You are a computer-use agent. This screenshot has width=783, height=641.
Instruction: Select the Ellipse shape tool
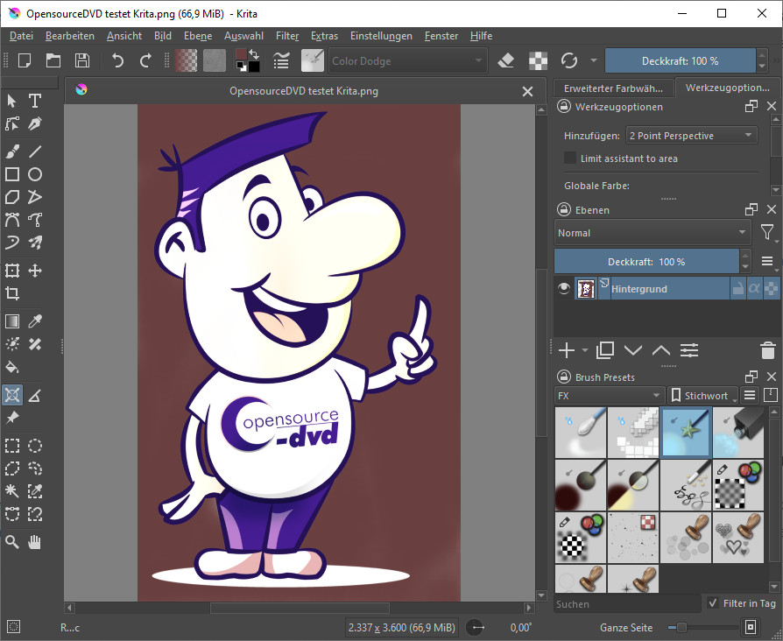pos(35,174)
